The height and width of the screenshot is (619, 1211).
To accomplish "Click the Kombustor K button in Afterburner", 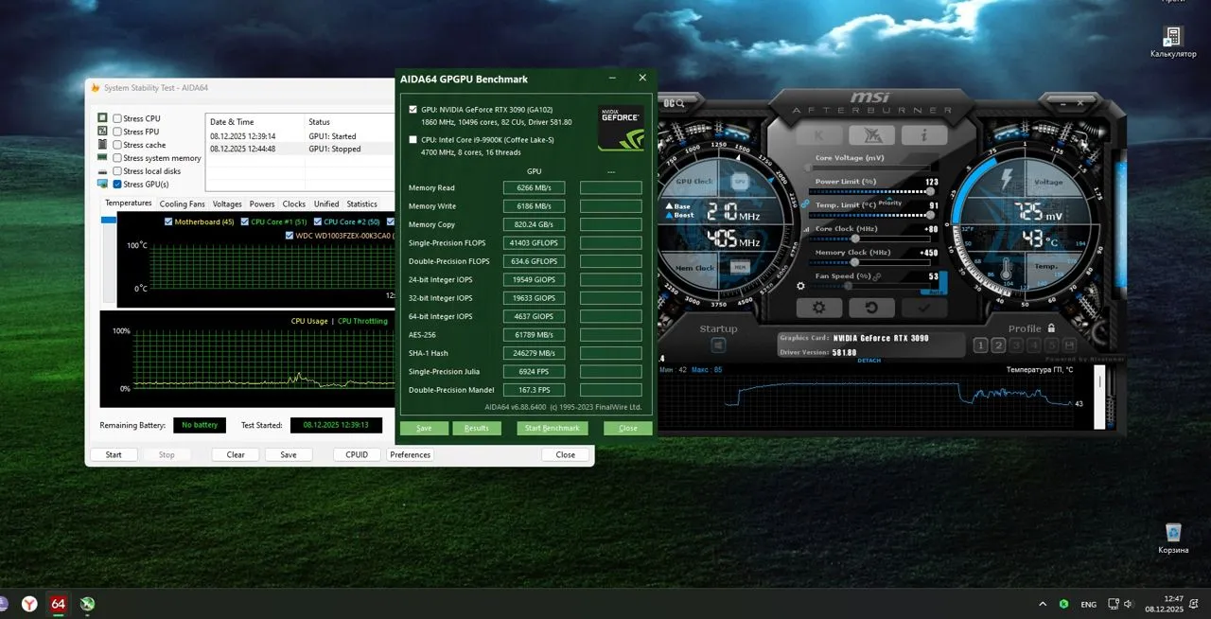I will click(x=820, y=135).
